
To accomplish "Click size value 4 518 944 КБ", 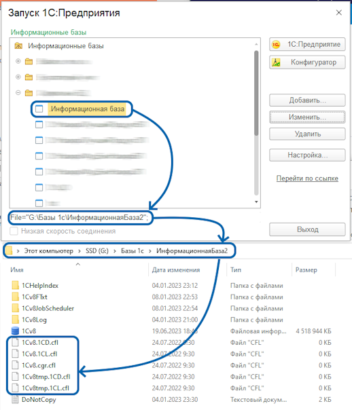I will [313, 331].
